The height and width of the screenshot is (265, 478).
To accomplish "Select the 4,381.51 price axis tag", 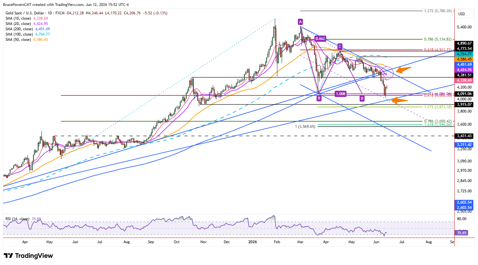I will (464, 75).
